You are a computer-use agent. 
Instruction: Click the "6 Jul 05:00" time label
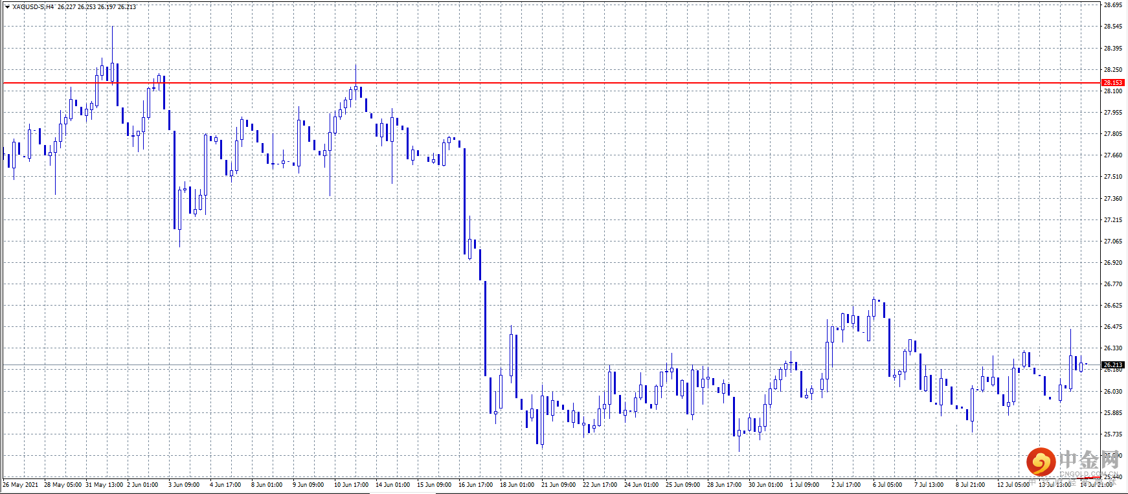point(888,485)
